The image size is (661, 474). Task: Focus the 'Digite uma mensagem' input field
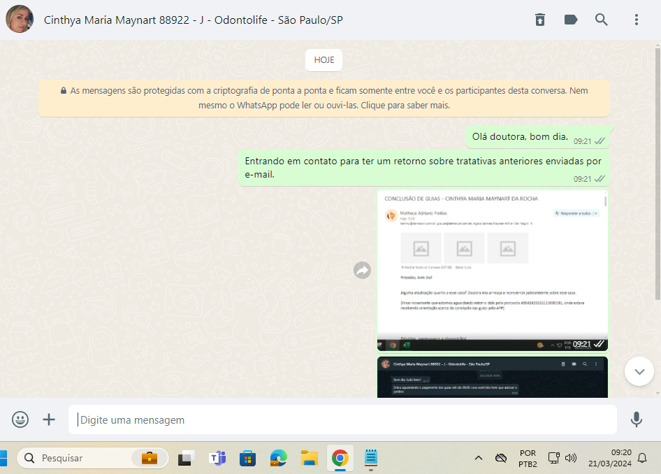(x=342, y=419)
